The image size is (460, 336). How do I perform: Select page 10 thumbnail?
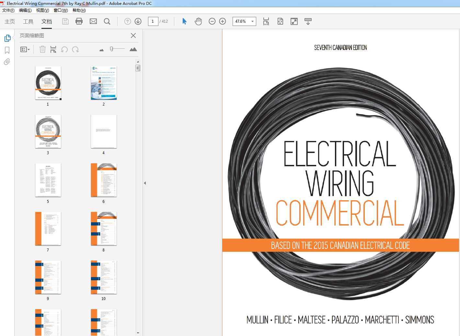click(x=104, y=277)
